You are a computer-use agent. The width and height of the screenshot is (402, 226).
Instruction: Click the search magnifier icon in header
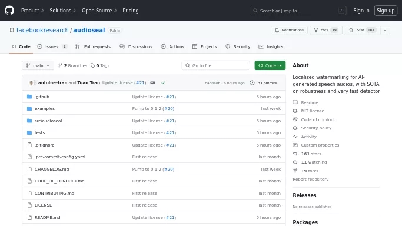coord(255,11)
